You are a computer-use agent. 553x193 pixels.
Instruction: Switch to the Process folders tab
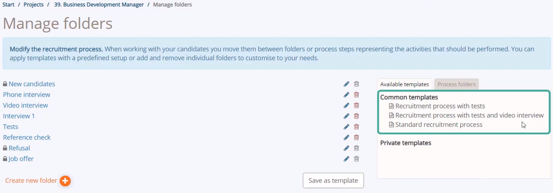click(x=456, y=84)
